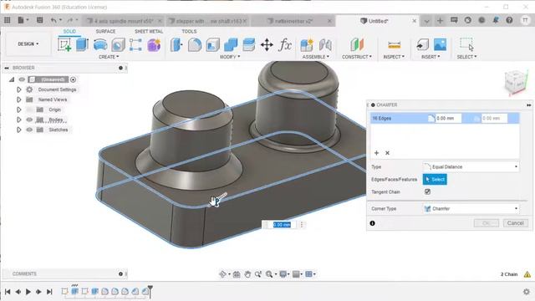This screenshot has height=301, width=535.
Task: Open timeline settings gear icon
Action: tap(527, 292)
